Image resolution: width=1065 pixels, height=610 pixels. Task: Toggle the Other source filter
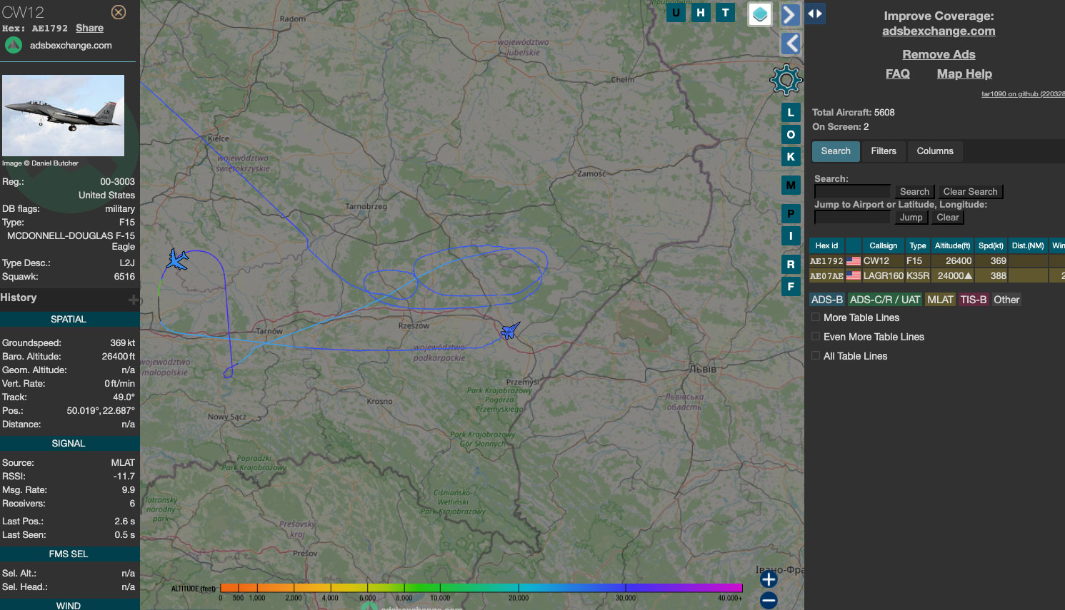[1006, 300]
